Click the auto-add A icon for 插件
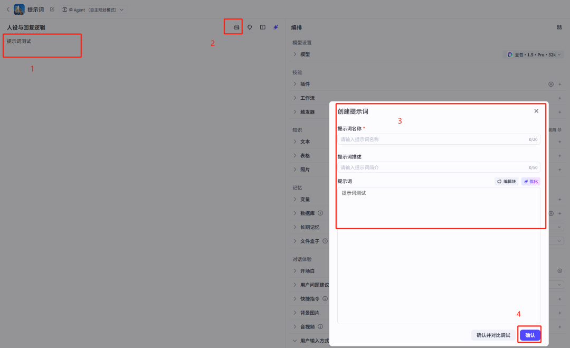570x348 pixels. click(x=551, y=84)
